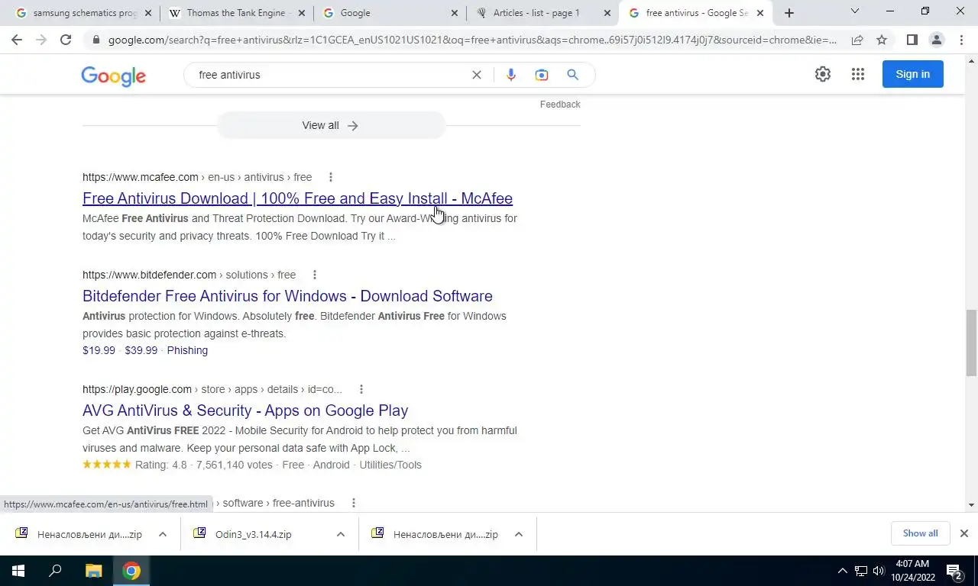Show all downloads
This screenshot has width=978, height=586.
[920, 533]
